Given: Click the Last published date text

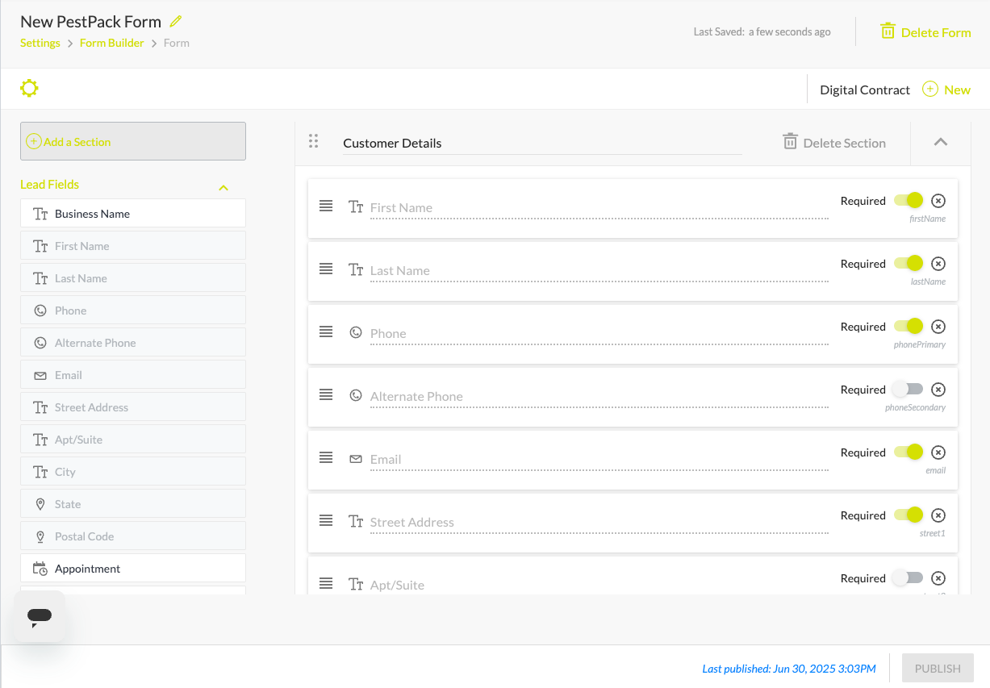Looking at the screenshot, I should [789, 669].
